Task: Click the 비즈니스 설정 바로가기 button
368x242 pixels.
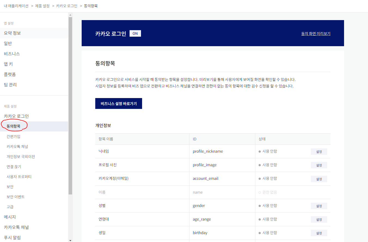Action: coord(119,103)
